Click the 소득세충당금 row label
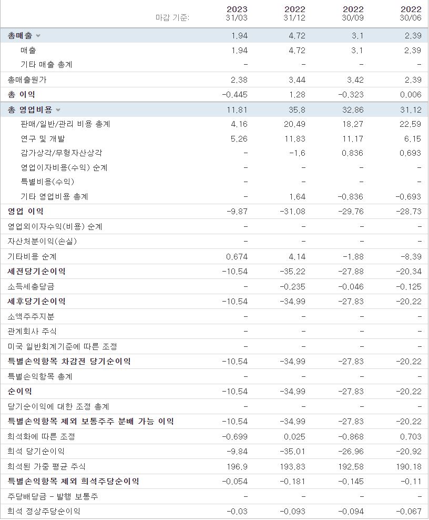This screenshot has width=429, height=520. coord(31,286)
